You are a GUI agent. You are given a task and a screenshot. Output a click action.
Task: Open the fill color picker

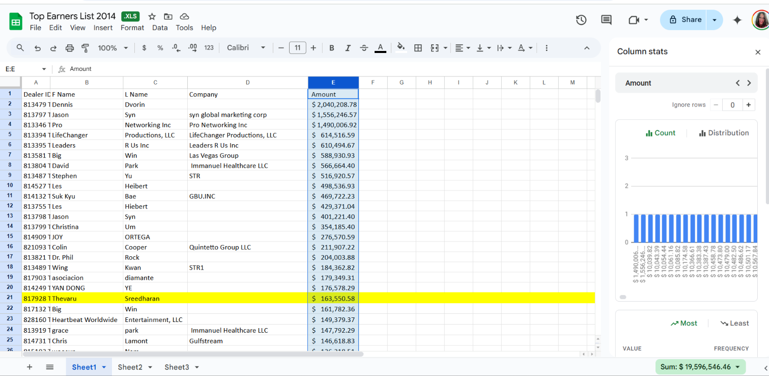click(x=401, y=48)
